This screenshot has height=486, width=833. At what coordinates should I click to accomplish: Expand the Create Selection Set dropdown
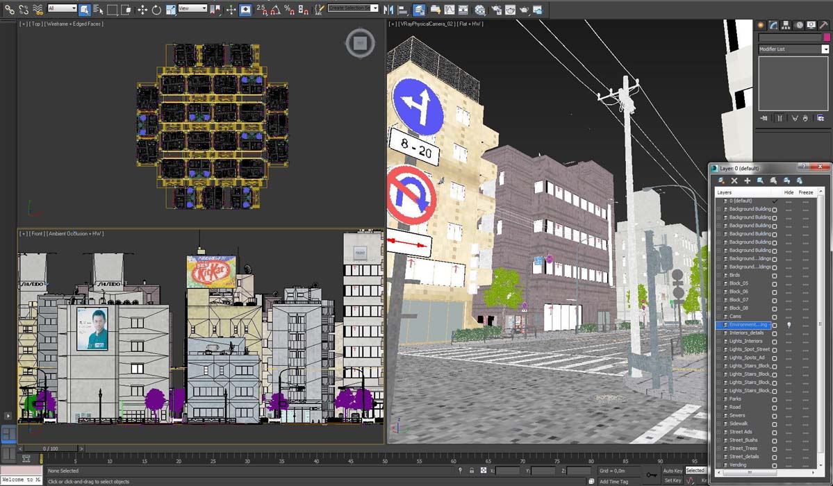[x=374, y=8]
